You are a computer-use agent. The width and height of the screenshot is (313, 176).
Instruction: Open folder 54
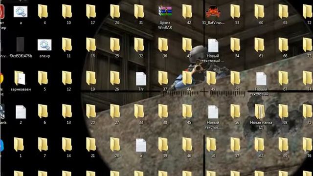(x=235, y=44)
